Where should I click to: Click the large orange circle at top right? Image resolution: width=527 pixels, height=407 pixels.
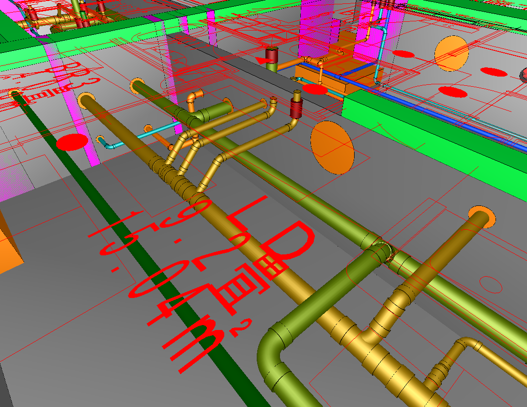click(451, 53)
